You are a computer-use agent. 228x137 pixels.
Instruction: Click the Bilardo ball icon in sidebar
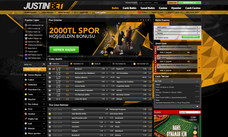click(x=26, y=128)
